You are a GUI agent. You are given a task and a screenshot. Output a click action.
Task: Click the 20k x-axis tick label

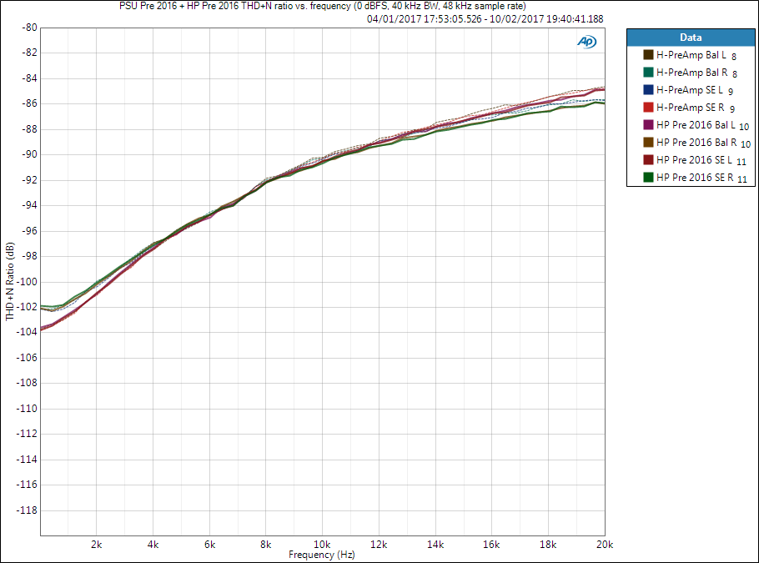click(x=605, y=545)
